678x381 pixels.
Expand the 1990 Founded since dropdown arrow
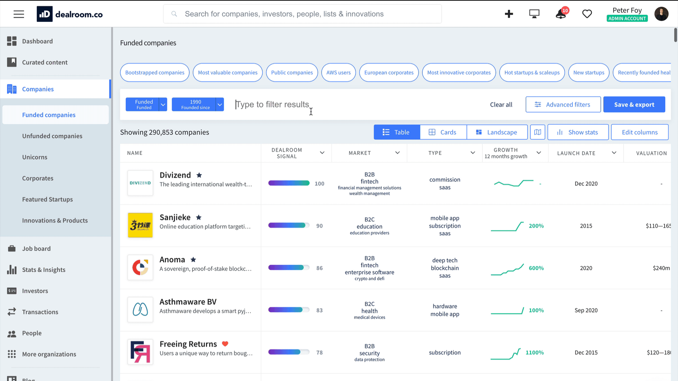[x=220, y=104]
